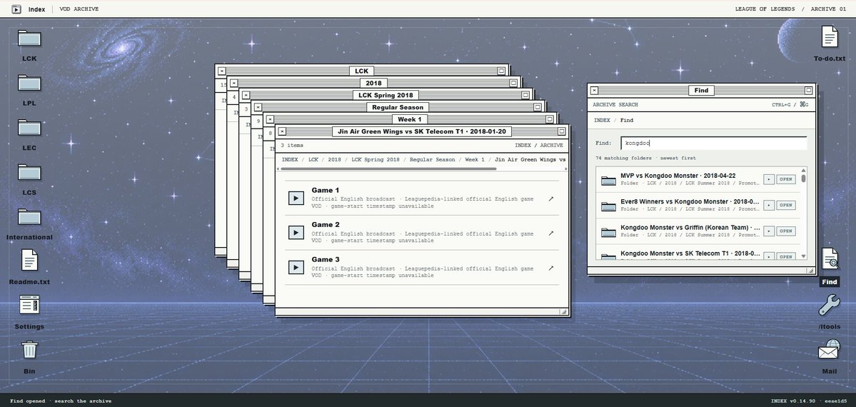Click LCK Spring 2018 breadcrumb link
Viewport: 856px width, 407px height.
[375, 159]
